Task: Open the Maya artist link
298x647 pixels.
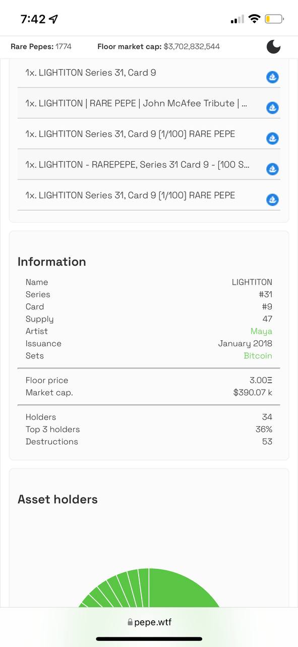Action: [261, 331]
